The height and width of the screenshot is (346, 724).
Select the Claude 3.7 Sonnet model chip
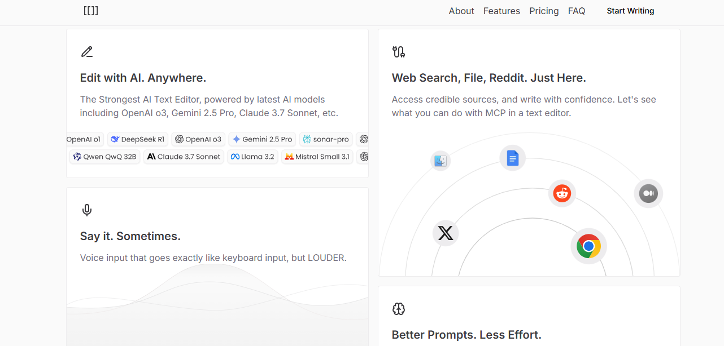(184, 157)
